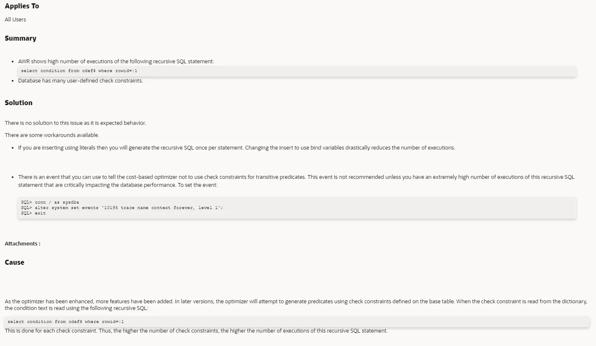
Task: Click the "Summary" section heading
Action: pos(20,38)
